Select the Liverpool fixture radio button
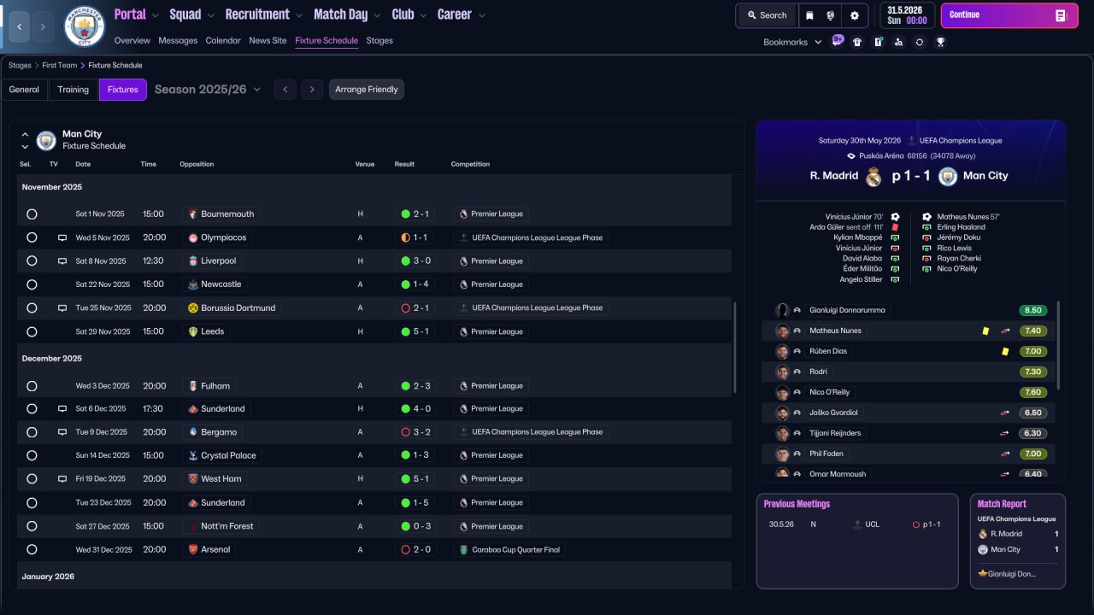1094x615 pixels. pos(32,261)
